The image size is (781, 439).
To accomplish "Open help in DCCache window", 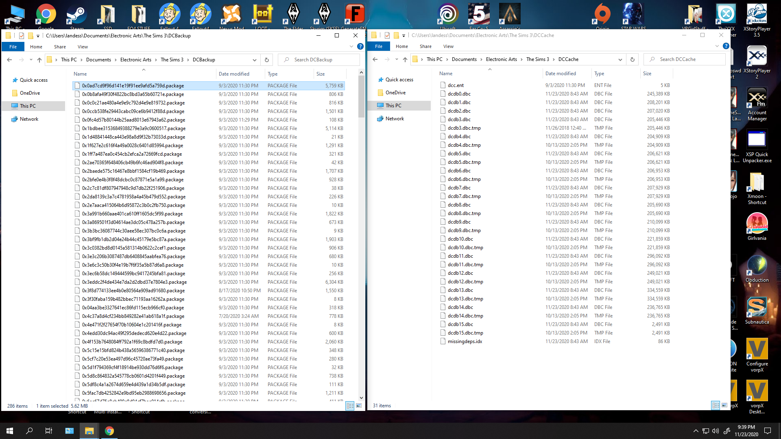I will [x=726, y=46].
